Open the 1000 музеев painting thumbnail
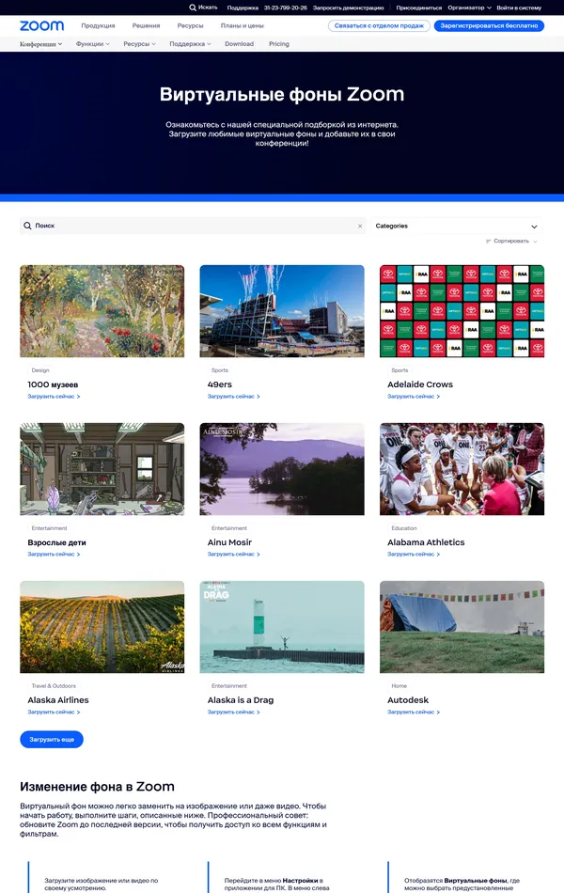The width and height of the screenshot is (564, 893). click(102, 311)
